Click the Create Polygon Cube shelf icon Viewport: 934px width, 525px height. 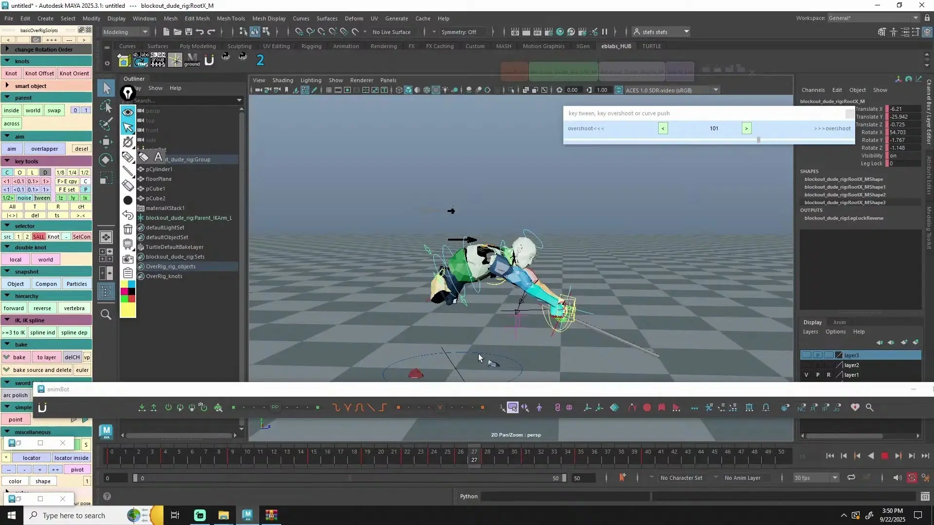tap(123, 60)
